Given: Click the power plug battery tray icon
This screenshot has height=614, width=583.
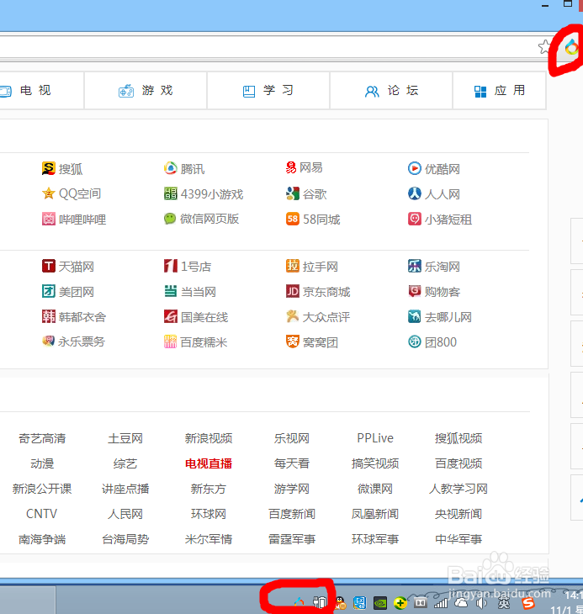Looking at the screenshot, I should pos(320,602).
